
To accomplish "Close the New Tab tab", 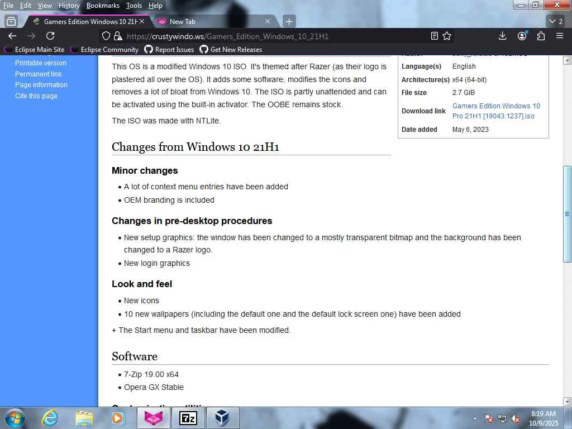I will pos(268,22).
